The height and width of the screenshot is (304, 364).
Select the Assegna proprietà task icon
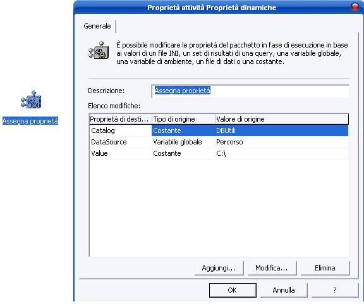click(31, 100)
